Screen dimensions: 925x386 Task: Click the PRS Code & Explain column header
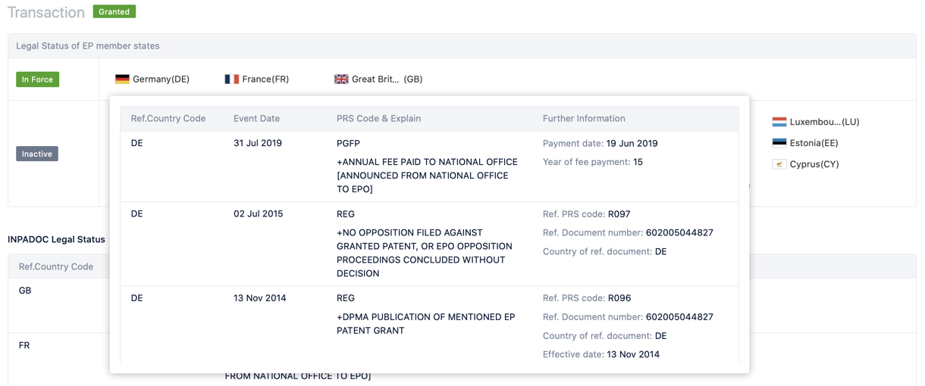[x=378, y=119]
